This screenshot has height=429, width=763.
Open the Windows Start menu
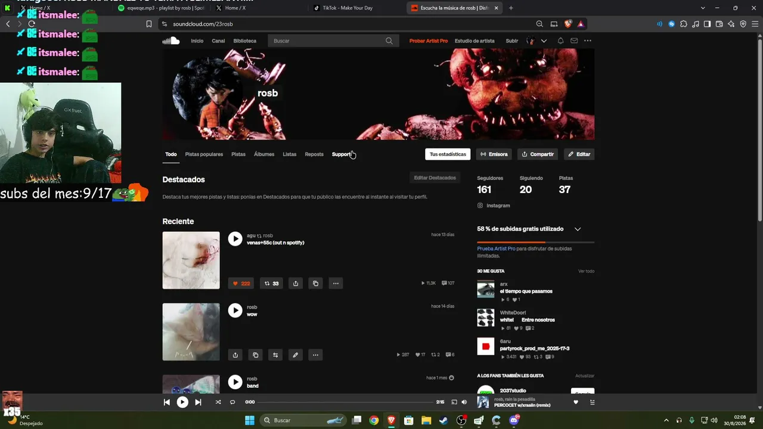tap(250, 420)
